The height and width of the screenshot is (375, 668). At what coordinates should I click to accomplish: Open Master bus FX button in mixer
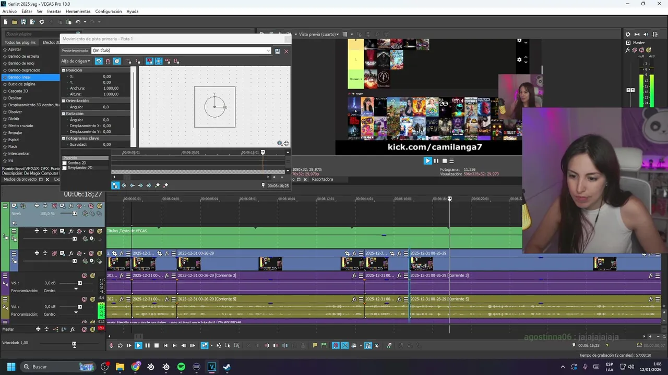(628, 50)
